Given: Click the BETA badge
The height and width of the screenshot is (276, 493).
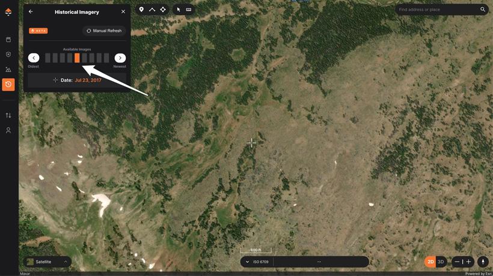Looking at the screenshot, I should coord(38,31).
